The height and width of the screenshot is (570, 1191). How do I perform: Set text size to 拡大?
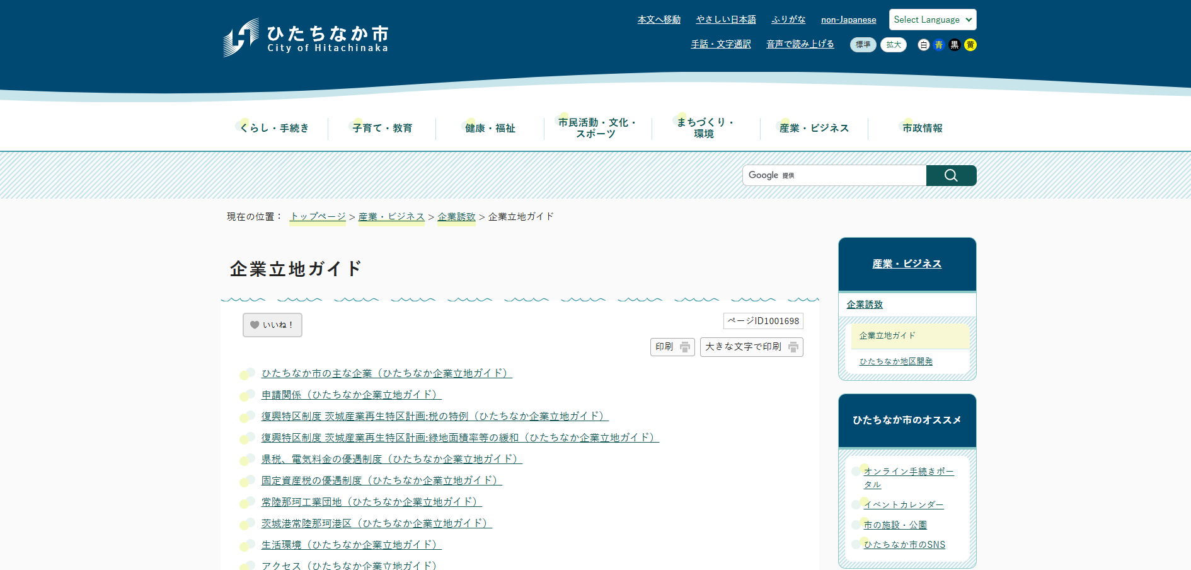[x=893, y=45]
